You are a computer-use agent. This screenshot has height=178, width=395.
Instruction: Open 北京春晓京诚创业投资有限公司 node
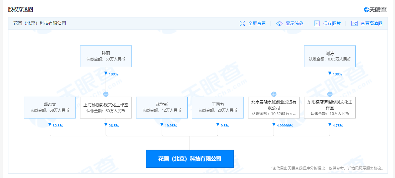[274, 108]
